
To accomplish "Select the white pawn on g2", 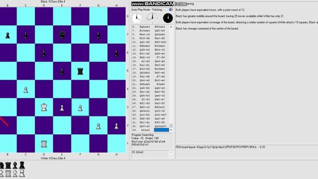I will (x=98, y=126).
